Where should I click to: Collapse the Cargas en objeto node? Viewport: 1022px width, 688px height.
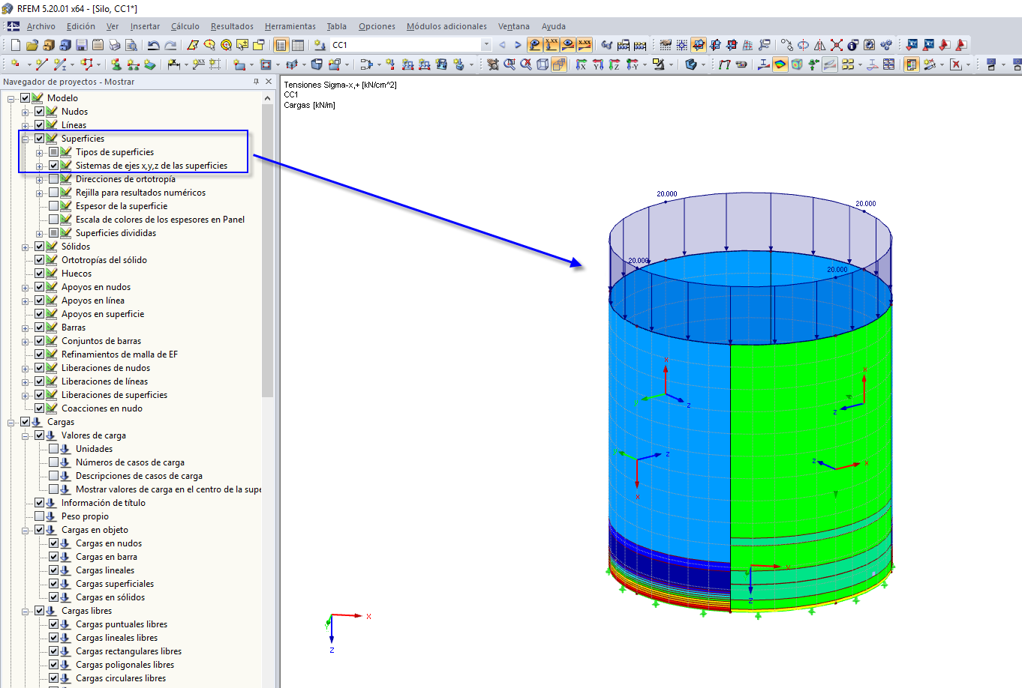pyautogui.click(x=26, y=530)
